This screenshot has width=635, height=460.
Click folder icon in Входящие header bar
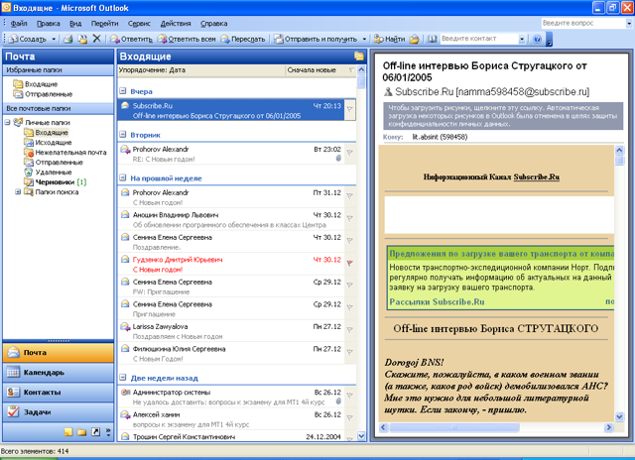[359, 57]
